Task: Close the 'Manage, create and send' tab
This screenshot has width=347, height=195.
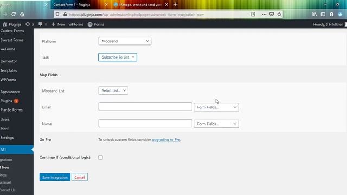Action: point(166,5)
